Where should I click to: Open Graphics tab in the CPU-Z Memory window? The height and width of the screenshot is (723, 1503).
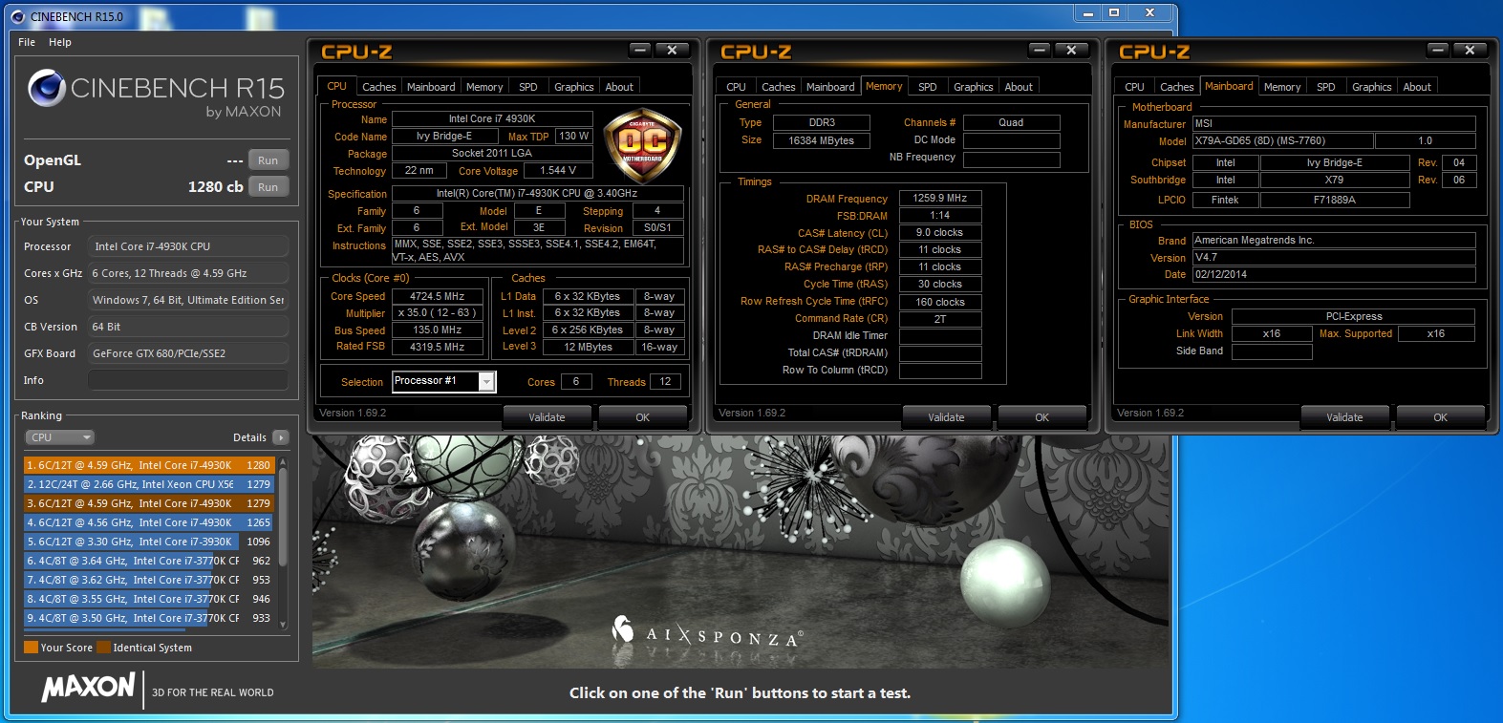[x=974, y=87]
